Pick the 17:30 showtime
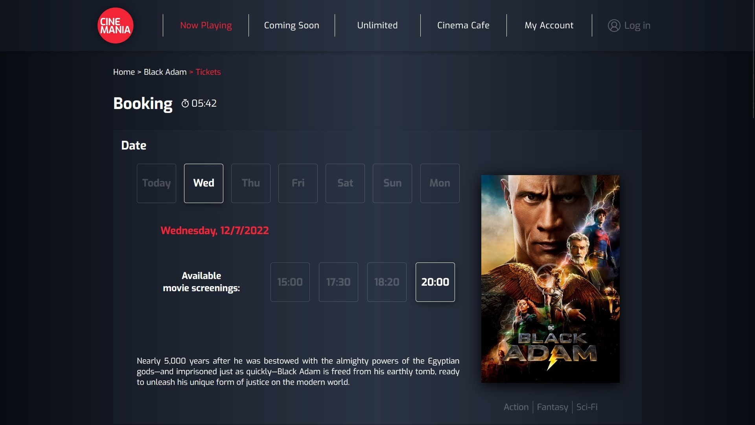755x425 pixels. pos(338,282)
